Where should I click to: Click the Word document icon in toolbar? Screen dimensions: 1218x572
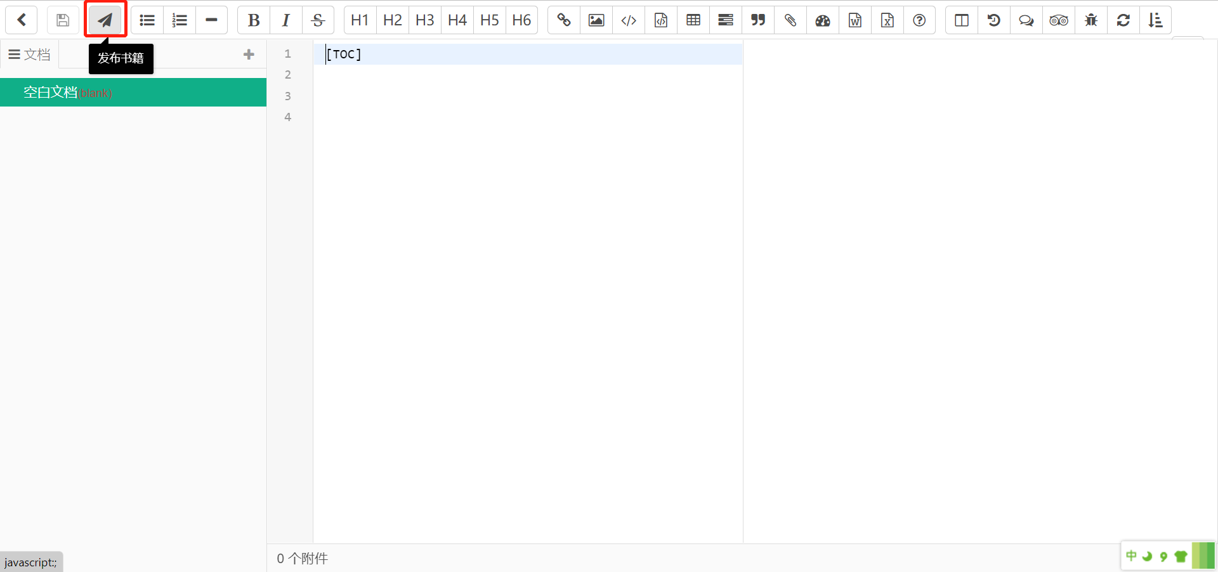tap(855, 20)
